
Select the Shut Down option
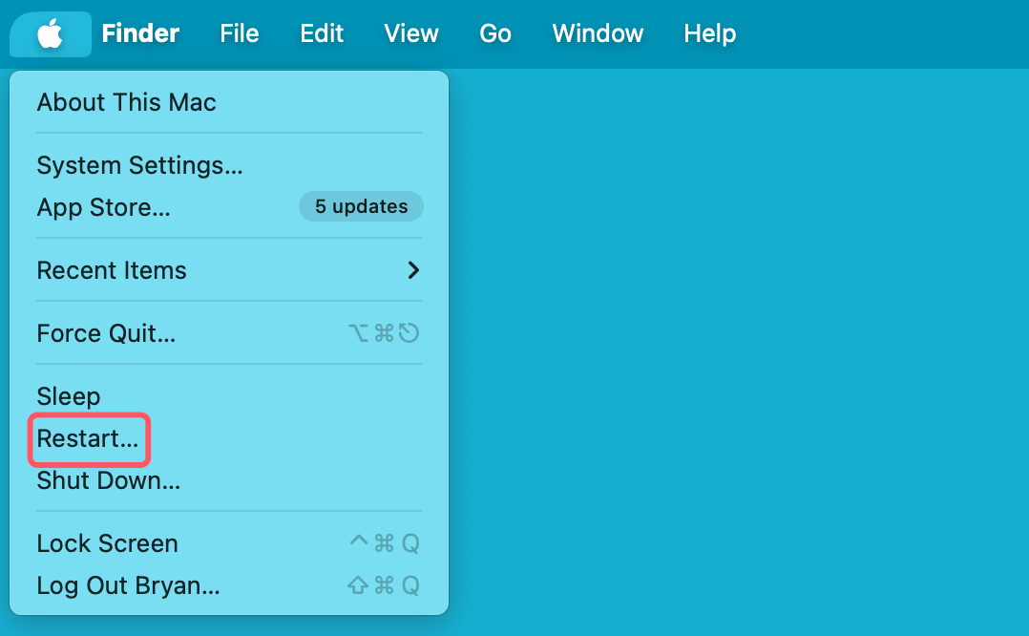[108, 480]
